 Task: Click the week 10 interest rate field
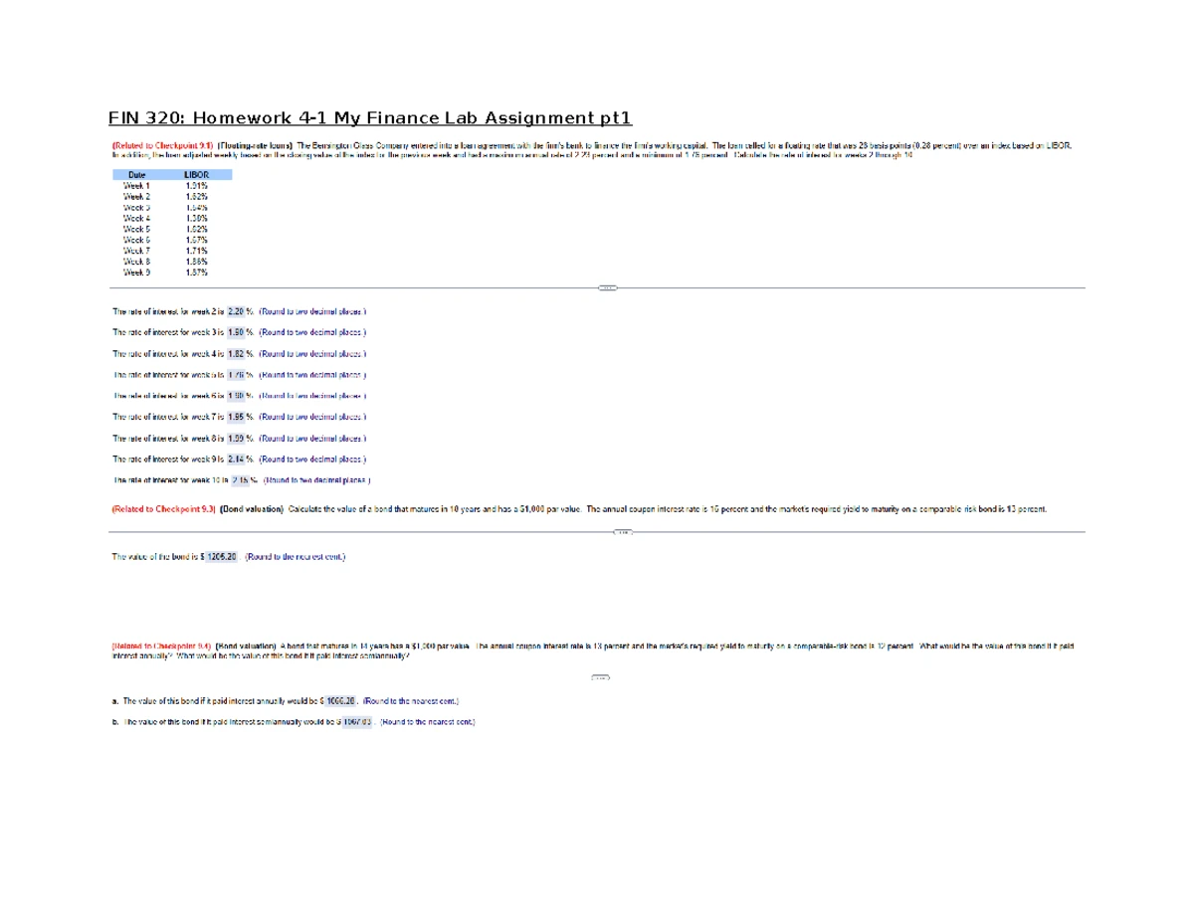tap(243, 479)
